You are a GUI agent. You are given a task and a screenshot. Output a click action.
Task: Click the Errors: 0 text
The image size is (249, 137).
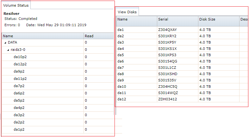(x=12, y=25)
